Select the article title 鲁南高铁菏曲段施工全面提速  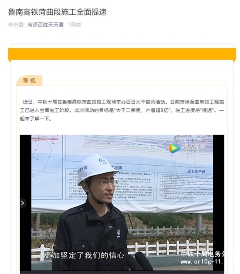click(x=57, y=12)
